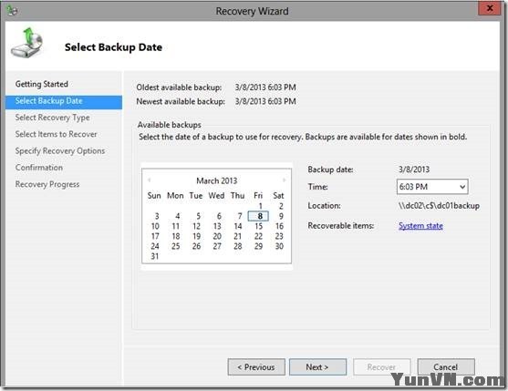Select March 12 in the calendar
508x391 pixels.
coord(196,226)
